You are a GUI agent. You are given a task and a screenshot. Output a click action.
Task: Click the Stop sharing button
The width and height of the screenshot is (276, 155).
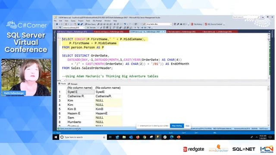pyautogui.click(x=177, y=126)
